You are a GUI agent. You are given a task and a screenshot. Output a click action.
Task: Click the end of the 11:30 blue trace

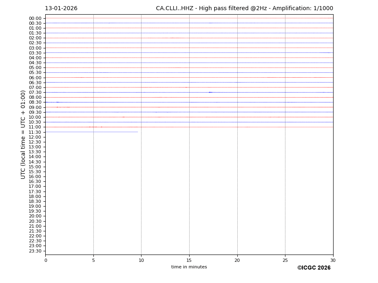[137, 132]
